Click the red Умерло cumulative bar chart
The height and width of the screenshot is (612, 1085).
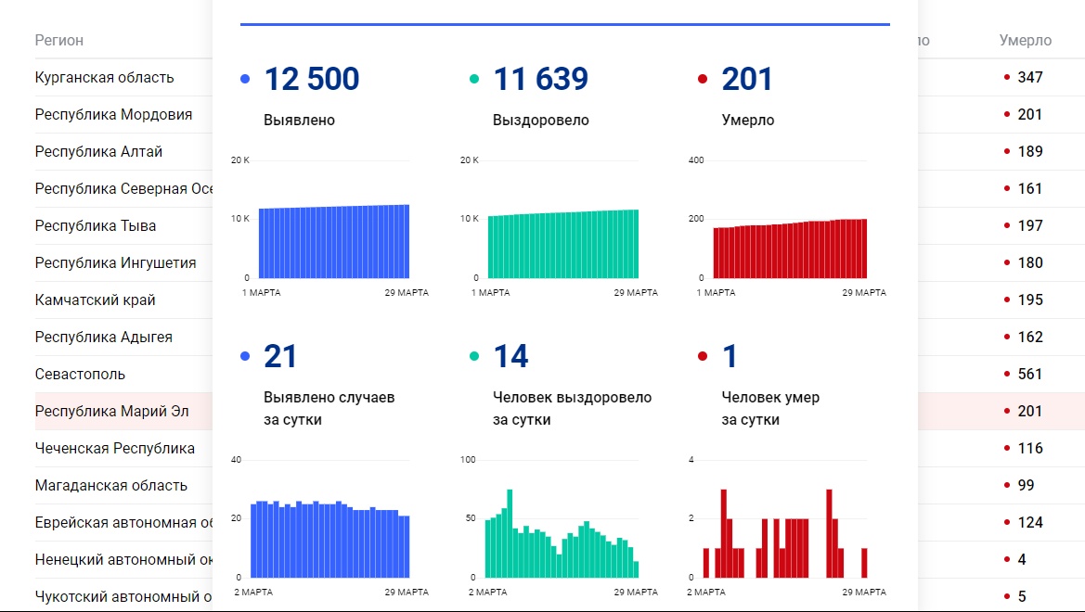[x=790, y=249]
